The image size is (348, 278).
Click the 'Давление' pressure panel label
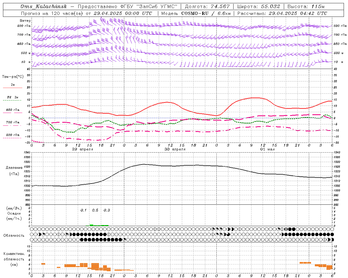(x=14, y=168)
